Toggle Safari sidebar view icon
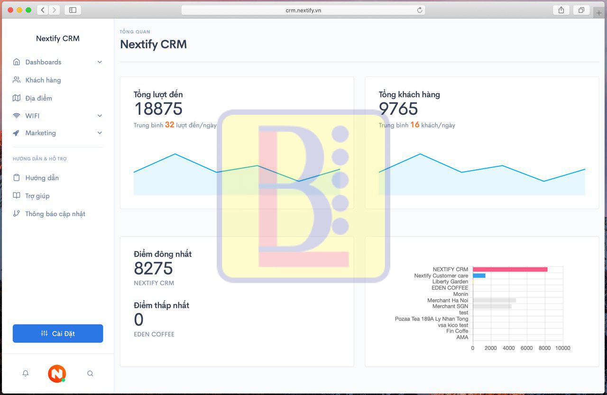Image resolution: width=607 pixels, height=395 pixels. 73,10
